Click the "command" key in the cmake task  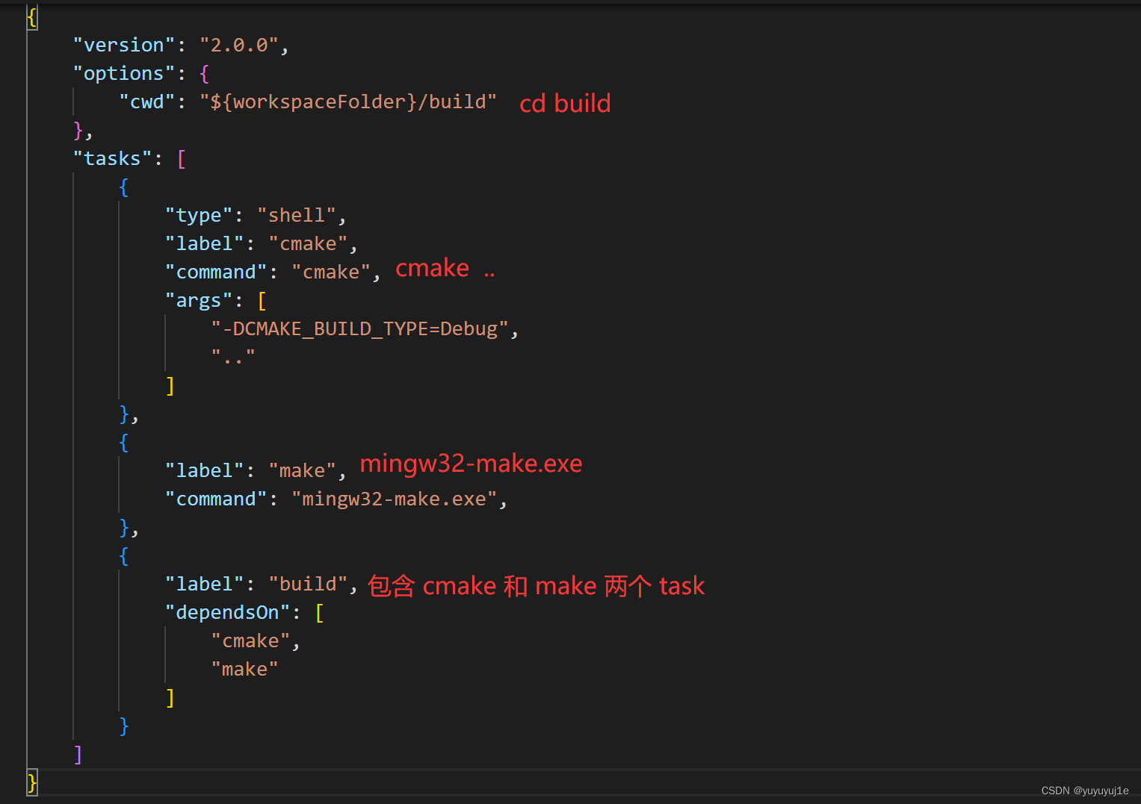point(216,272)
